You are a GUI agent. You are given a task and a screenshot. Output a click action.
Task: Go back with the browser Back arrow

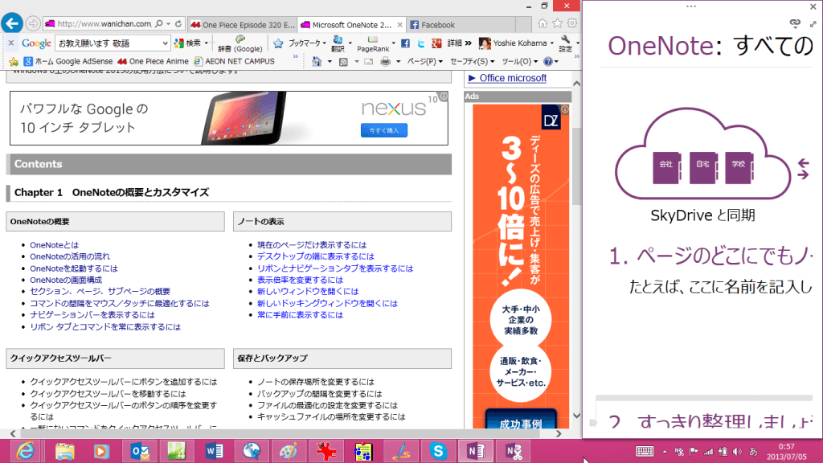tap(12, 23)
